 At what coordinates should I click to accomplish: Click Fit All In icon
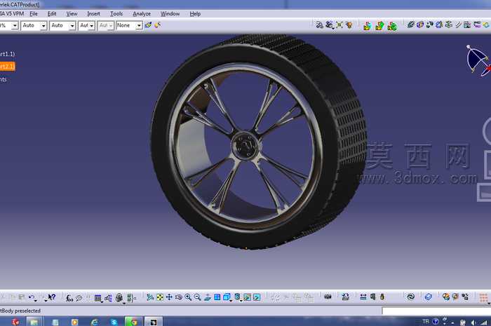160,297
